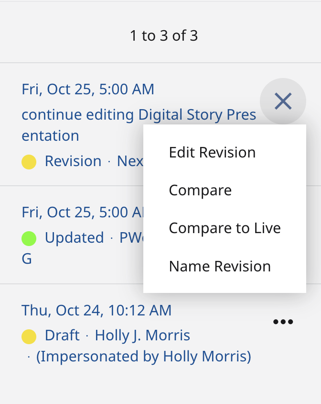Click yellow status dot beside Draft
Image resolution: width=321 pixels, height=404 pixels.
click(x=29, y=336)
